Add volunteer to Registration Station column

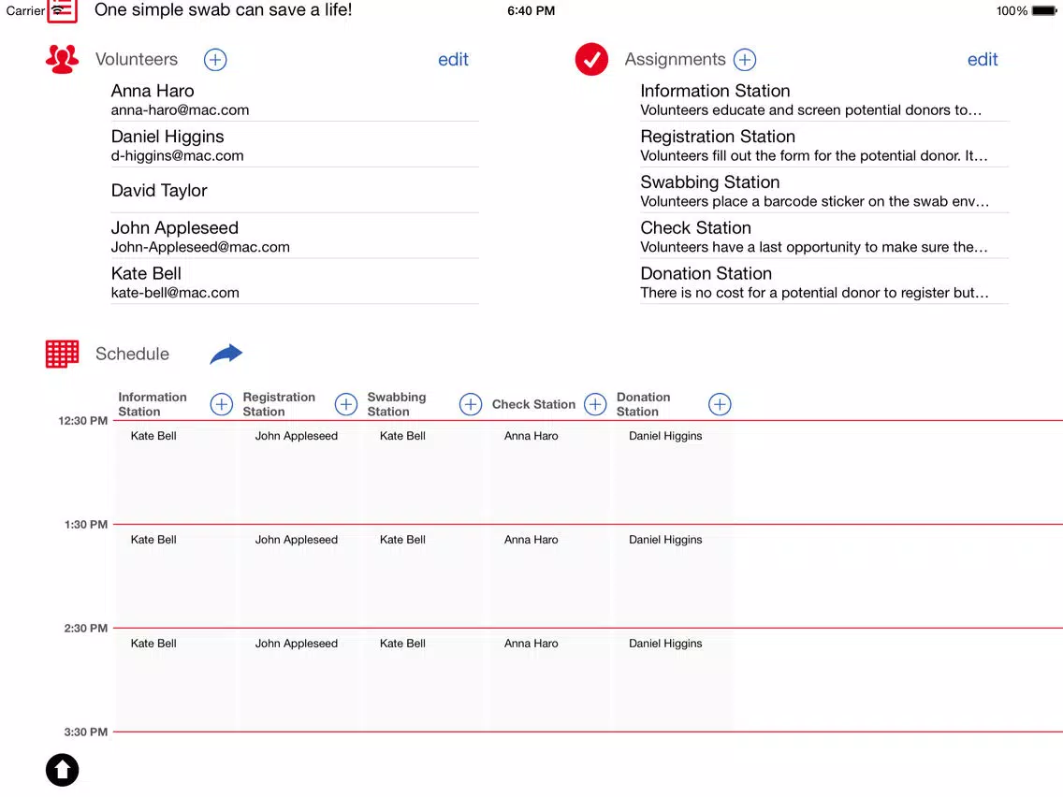pyautogui.click(x=346, y=404)
